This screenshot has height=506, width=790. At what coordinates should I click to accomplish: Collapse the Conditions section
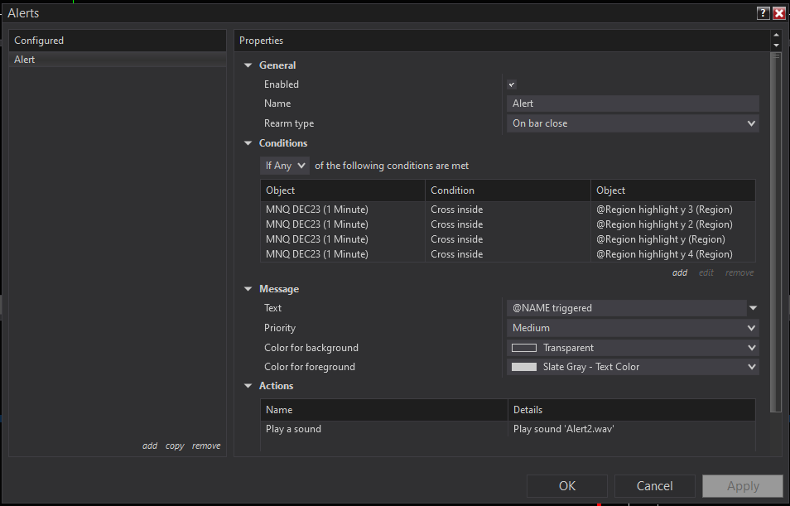(248, 143)
